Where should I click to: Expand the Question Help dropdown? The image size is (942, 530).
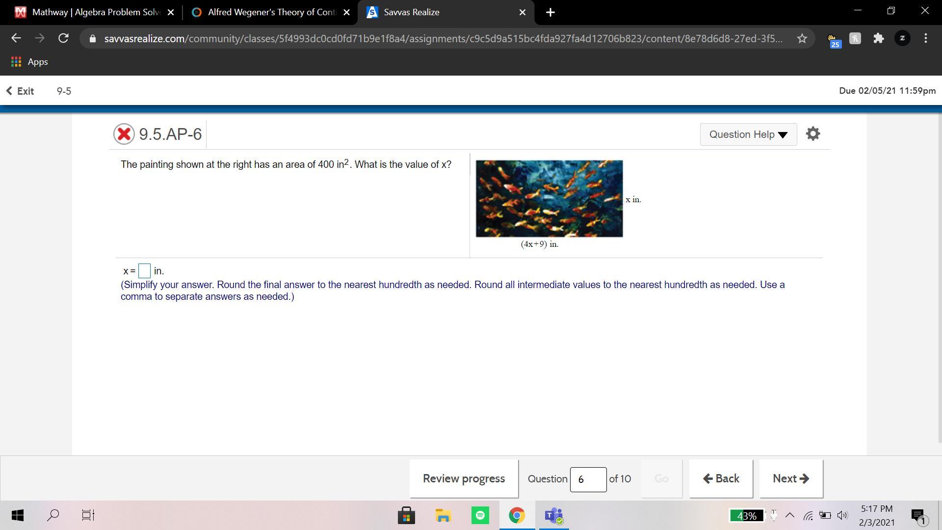[748, 134]
